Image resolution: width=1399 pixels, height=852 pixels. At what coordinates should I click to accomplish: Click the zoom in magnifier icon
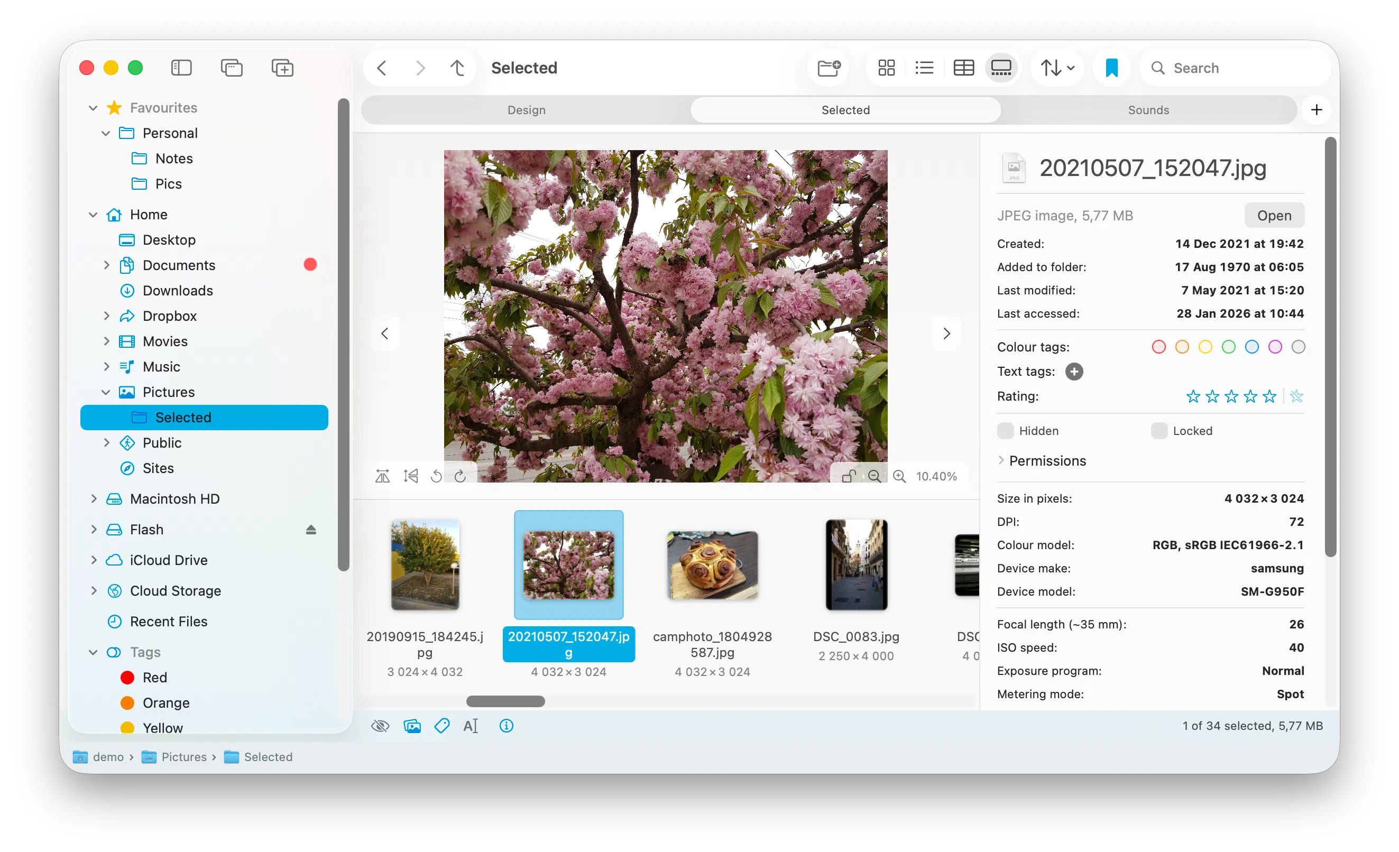(x=899, y=476)
